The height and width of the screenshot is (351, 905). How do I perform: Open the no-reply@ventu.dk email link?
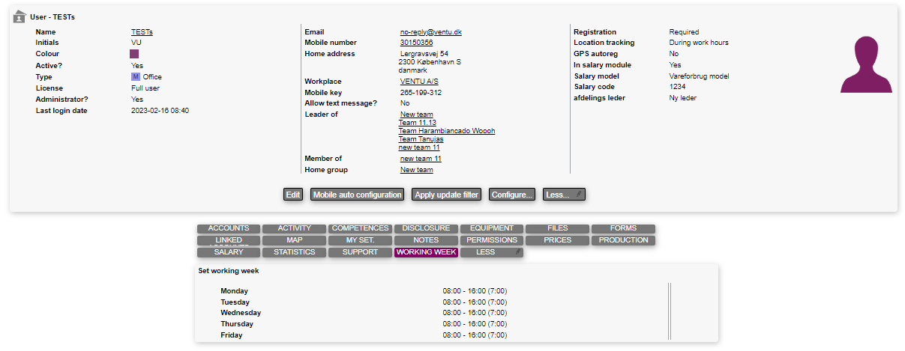click(430, 32)
